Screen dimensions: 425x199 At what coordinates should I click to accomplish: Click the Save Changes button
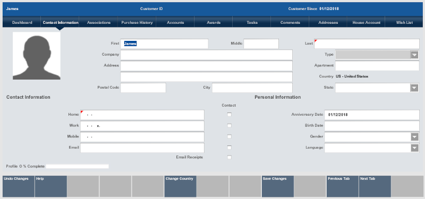(278, 186)
